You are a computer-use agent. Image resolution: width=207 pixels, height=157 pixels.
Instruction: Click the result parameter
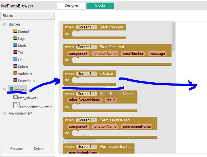(x=111, y=100)
